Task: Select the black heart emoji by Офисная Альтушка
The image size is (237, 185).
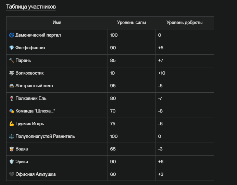Action: [12, 174]
